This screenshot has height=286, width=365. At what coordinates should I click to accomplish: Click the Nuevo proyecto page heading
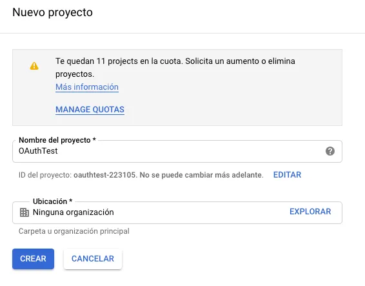pos(52,12)
